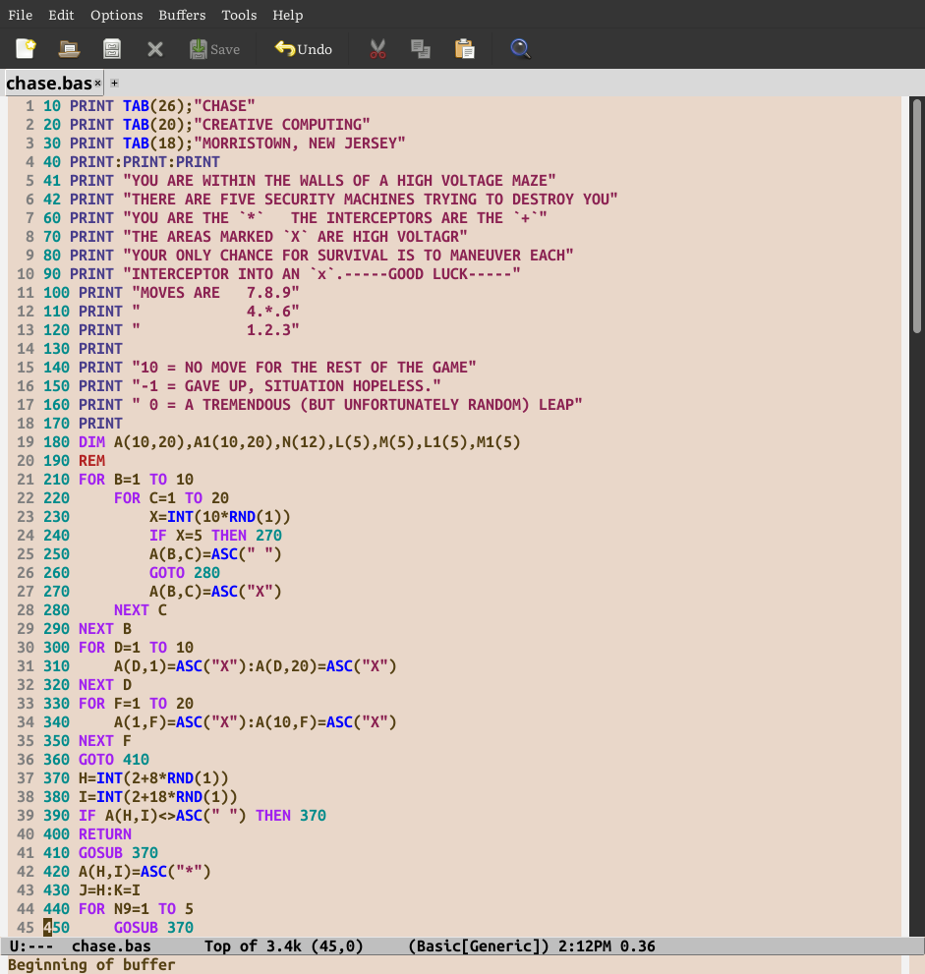Click line number 1 in the margin
This screenshot has height=974, width=925.
pyautogui.click(x=29, y=106)
